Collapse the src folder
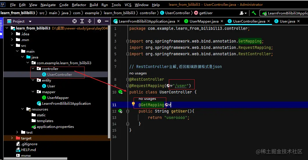 pyautogui.click(x=12, y=45)
